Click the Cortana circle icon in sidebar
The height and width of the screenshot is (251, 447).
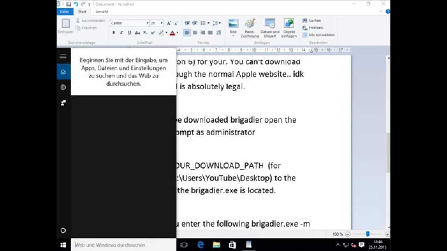coord(63,230)
